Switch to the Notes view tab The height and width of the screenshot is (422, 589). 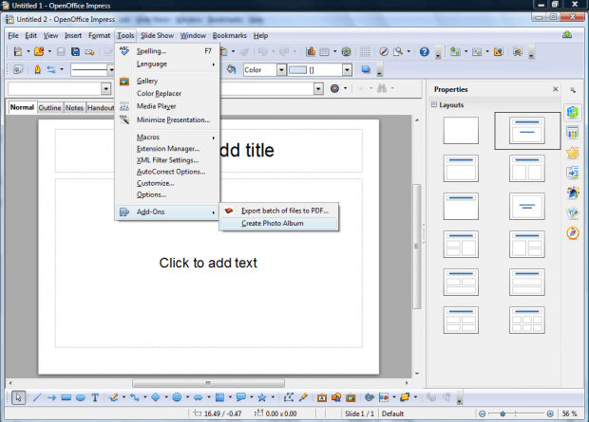point(74,108)
